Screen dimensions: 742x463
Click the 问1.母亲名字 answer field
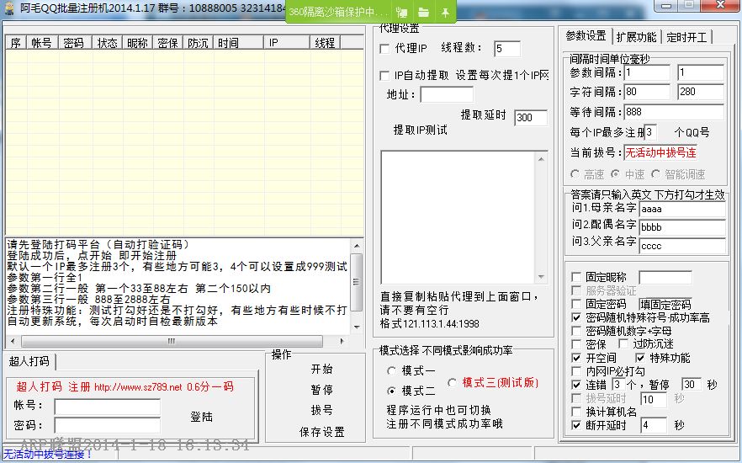[x=682, y=210]
